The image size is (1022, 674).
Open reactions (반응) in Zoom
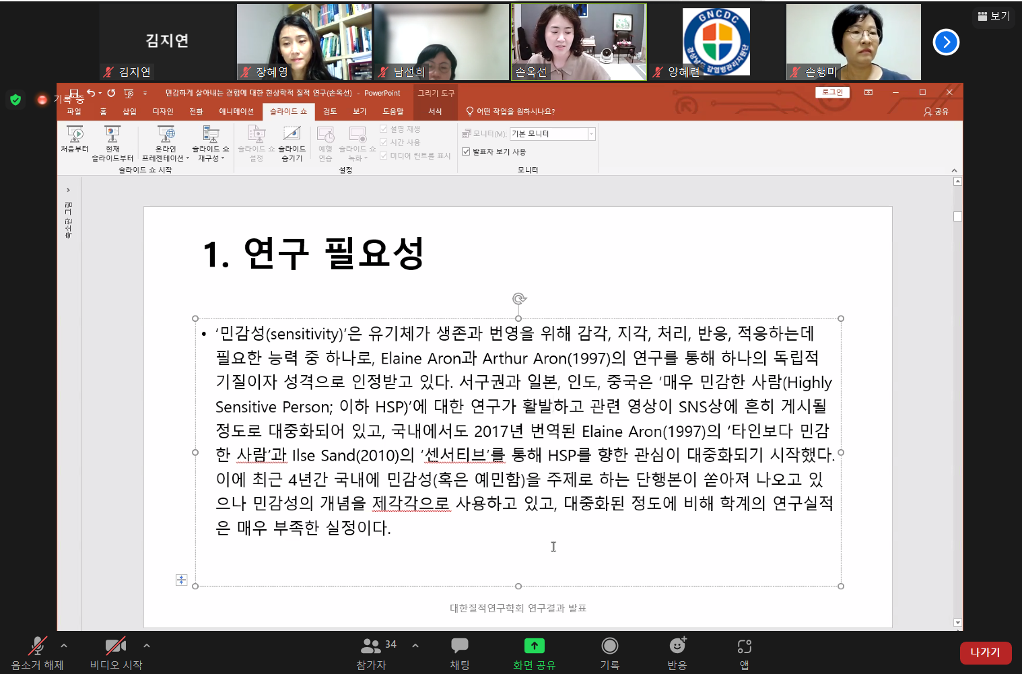(677, 653)
